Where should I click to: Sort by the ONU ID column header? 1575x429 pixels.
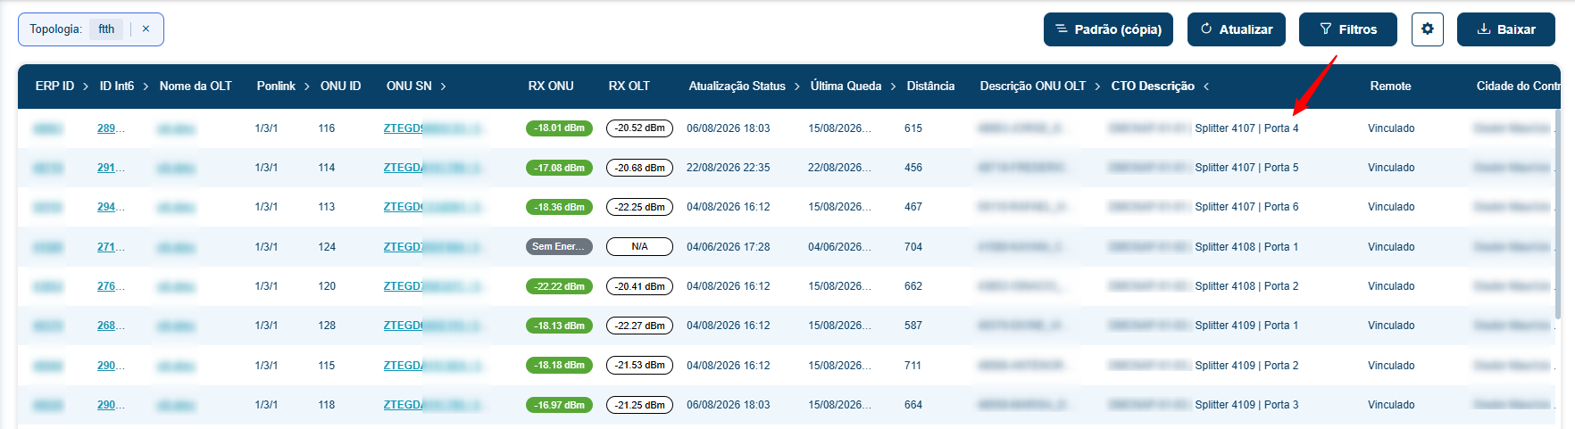340,87
